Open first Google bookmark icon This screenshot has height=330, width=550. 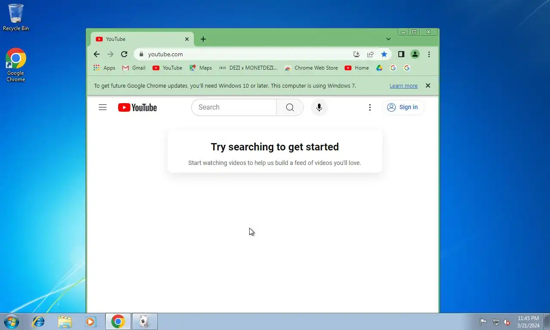click(393, 68)
